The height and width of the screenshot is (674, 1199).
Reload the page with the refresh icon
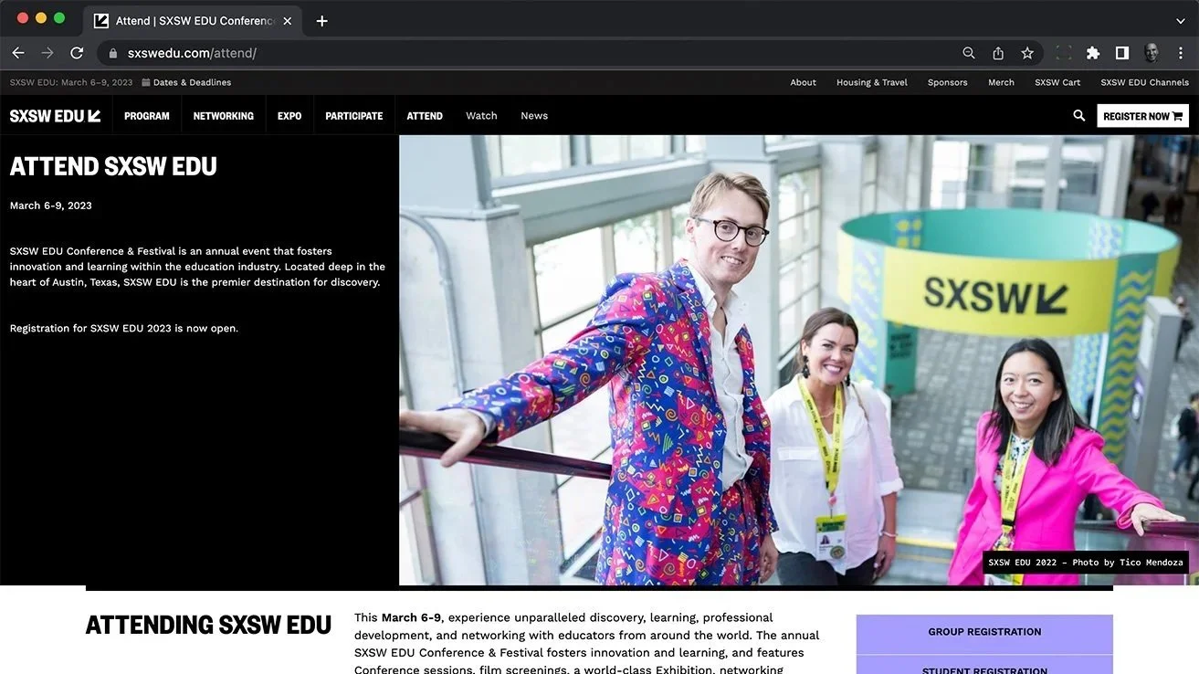click(77, 53)
